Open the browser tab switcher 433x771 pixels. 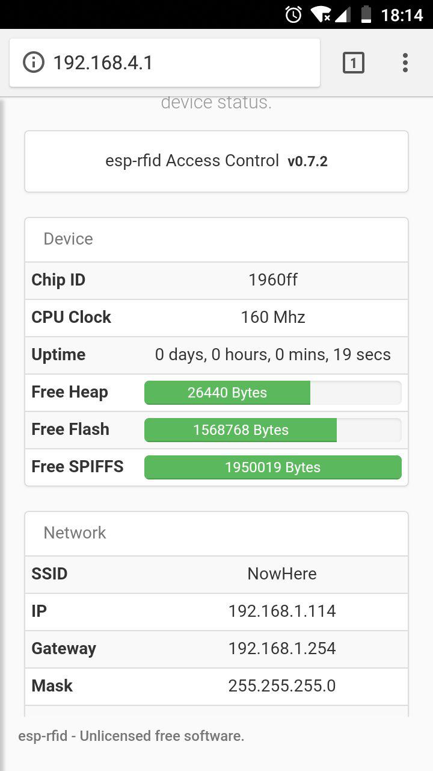(x=354, y=63)
